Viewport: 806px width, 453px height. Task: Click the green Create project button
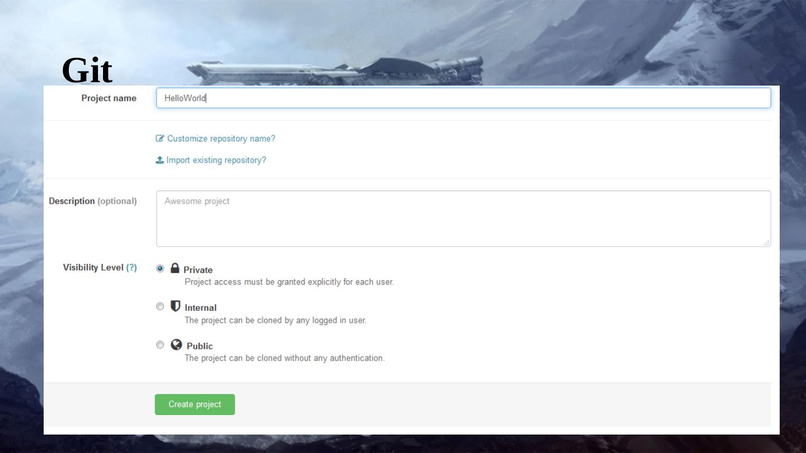[x=195, y=404]
